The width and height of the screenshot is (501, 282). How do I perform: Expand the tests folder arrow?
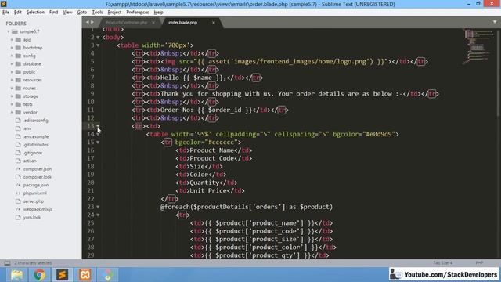(12, 104)
